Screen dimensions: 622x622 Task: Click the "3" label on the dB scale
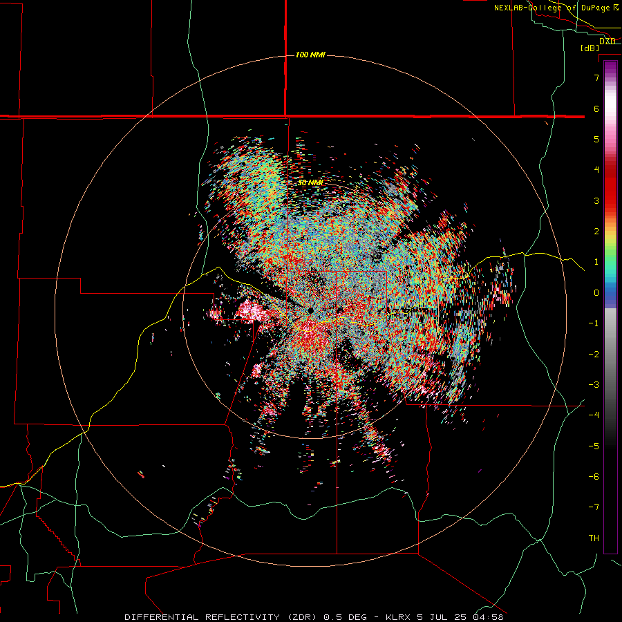[596, 200]
